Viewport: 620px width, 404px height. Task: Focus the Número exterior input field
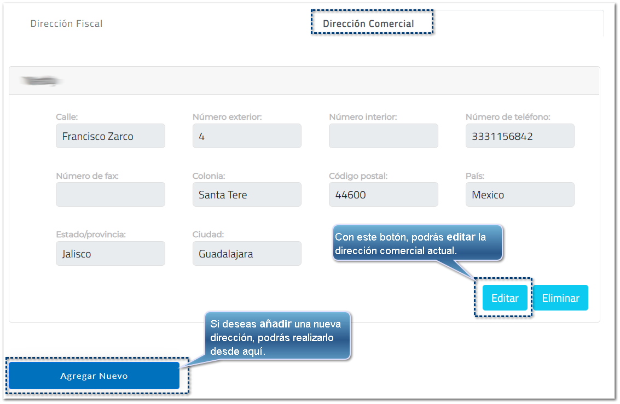246,136
